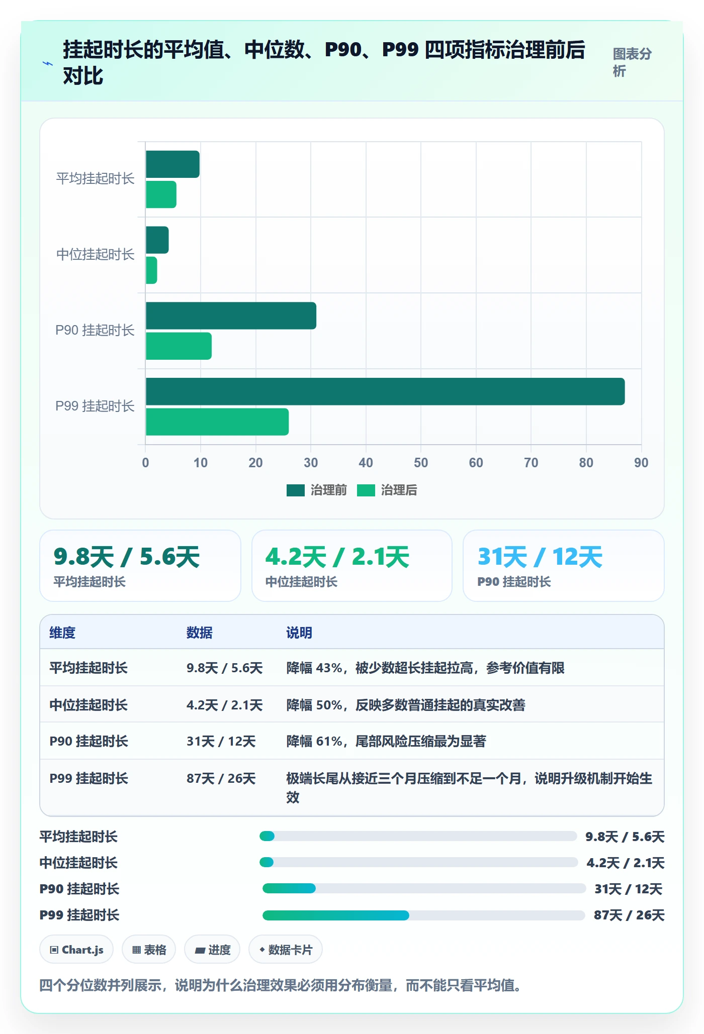Click the 降幅 61% description cell
This screenshot has width=704, height=1034.
click(386, 741)
